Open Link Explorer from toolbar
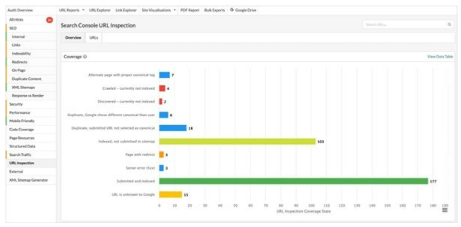The height and width of the screenshot is (227, 461). tap(126, 10)
